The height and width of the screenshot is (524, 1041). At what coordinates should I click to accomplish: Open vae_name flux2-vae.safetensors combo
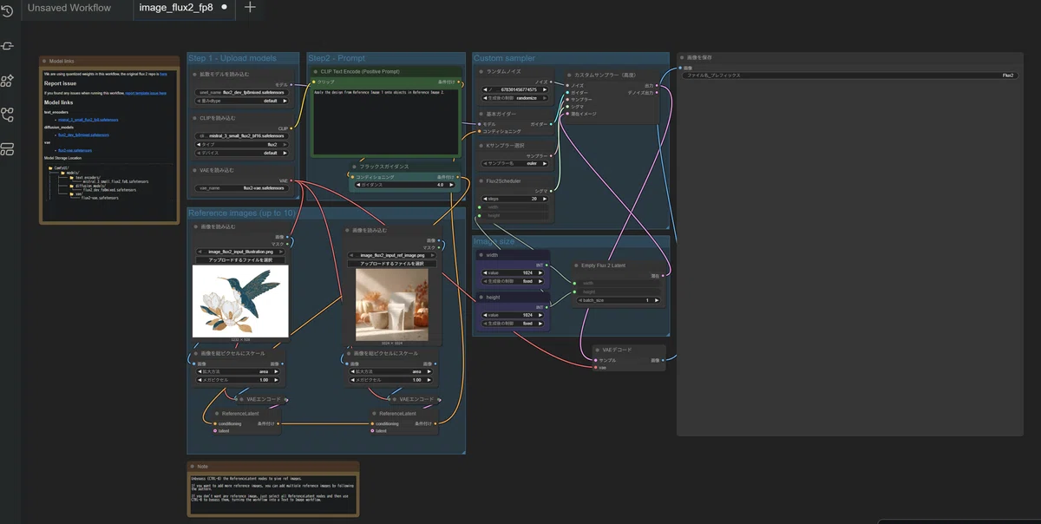point(240,188)
